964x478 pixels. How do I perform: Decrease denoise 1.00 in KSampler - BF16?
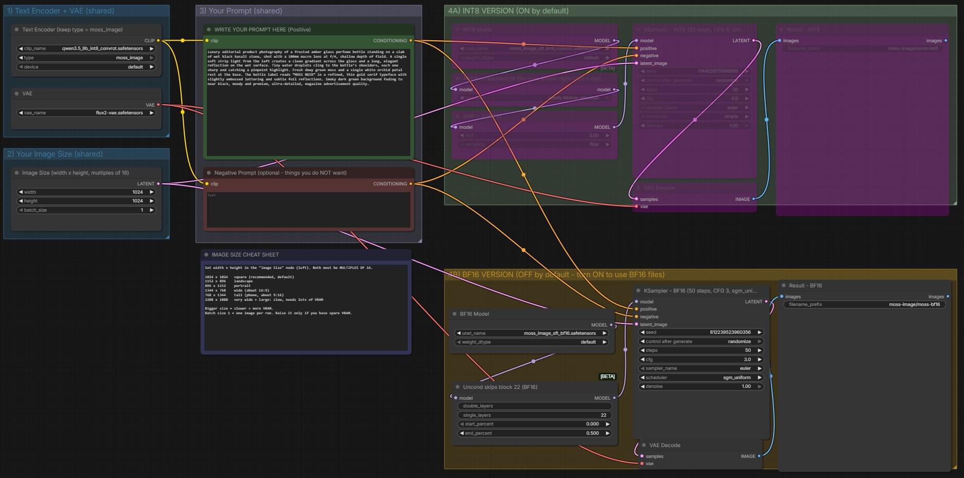click(642, 386)
